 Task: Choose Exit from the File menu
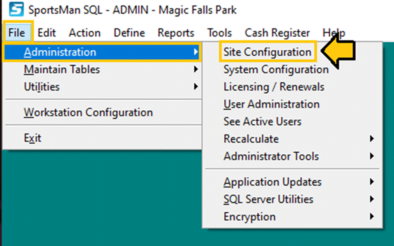32,138
